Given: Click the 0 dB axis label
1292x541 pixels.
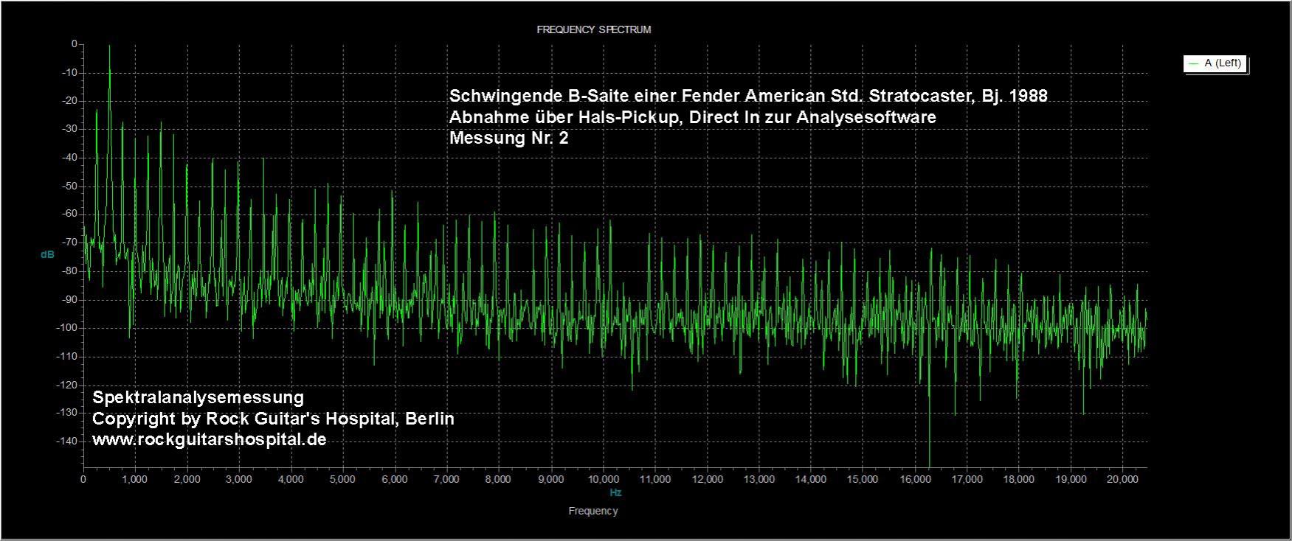Looking at the screenshot, I should pyautogui.click(x=74, y=44).
